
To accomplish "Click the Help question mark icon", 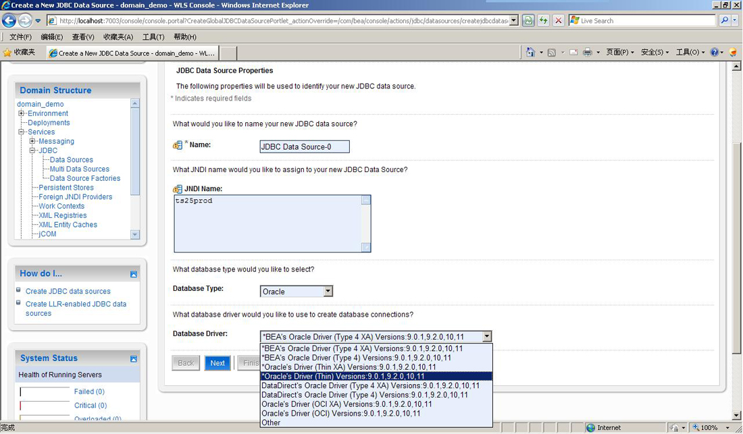I will [715, 53].
